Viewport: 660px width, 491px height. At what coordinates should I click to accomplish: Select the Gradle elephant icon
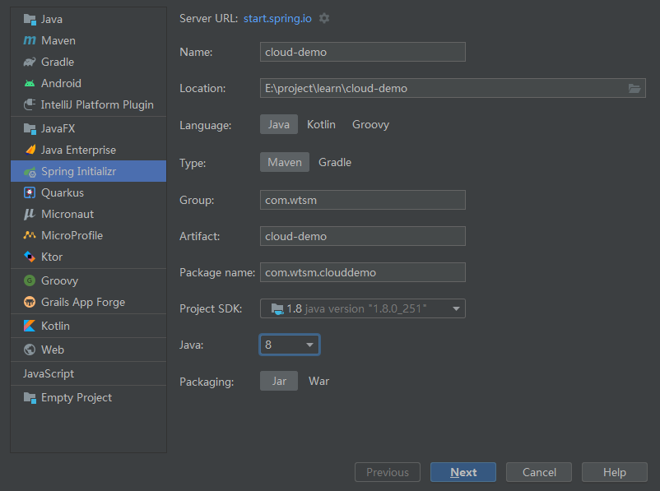[30, 62]
